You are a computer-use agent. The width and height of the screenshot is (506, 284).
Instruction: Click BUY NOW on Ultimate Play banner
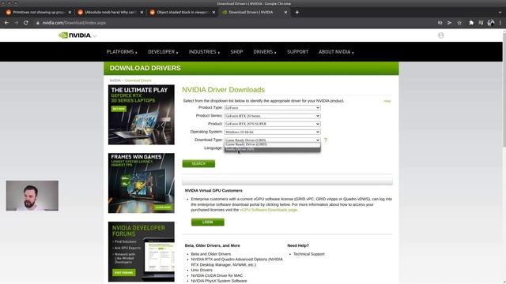pos(119,109)
